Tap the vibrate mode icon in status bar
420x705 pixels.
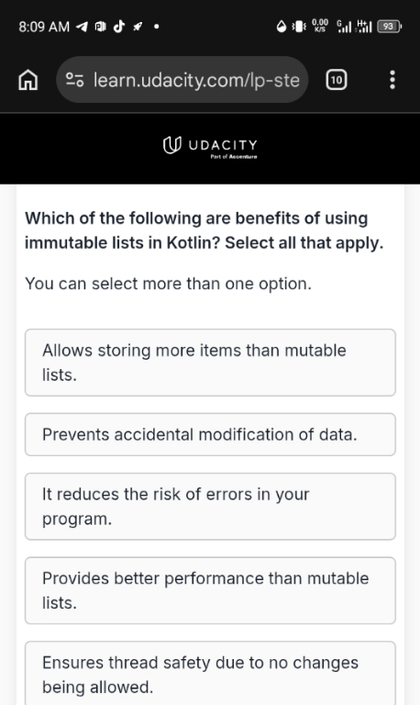(298, 27)
